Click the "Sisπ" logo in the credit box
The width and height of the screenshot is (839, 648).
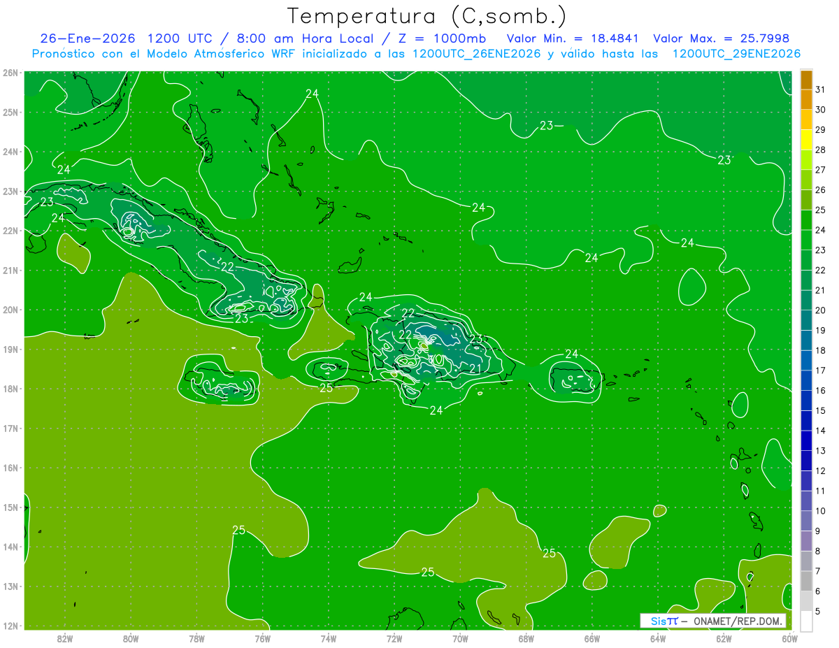(x=664, y=621)
